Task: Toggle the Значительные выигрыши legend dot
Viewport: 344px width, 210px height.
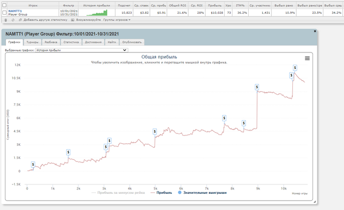Action: 180,193
